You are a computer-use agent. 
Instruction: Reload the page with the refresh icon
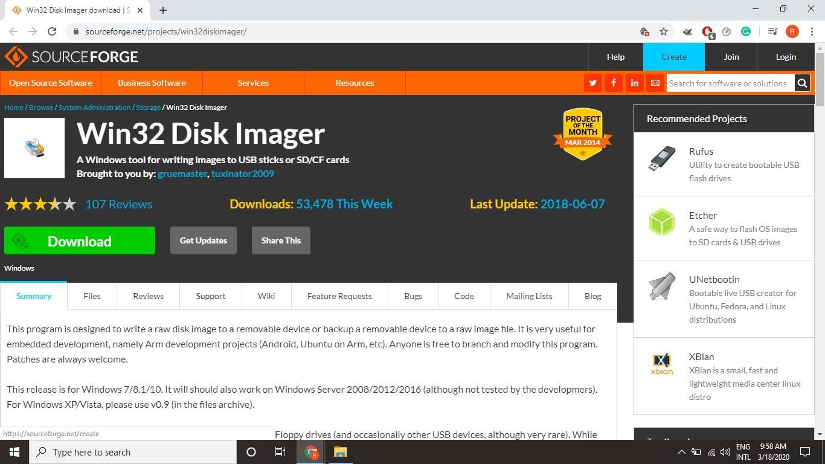coord(52,31)
